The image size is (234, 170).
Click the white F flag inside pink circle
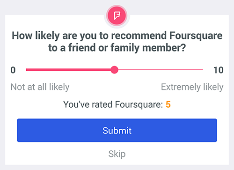pyautogui.click(x=117, y=15)
